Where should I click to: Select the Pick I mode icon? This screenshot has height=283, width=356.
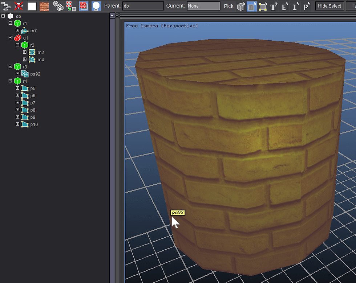(x=295, y=7)
